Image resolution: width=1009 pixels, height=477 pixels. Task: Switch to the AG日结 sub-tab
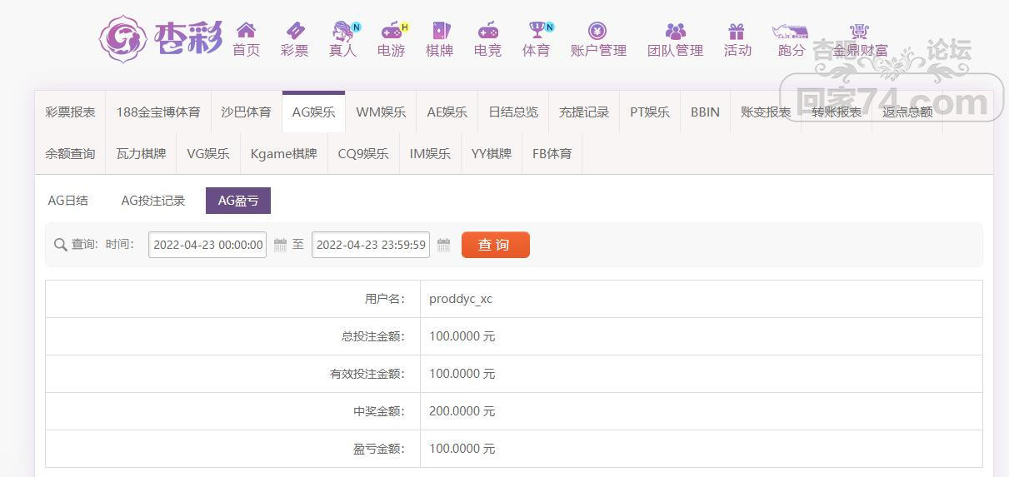pos(68,201)
